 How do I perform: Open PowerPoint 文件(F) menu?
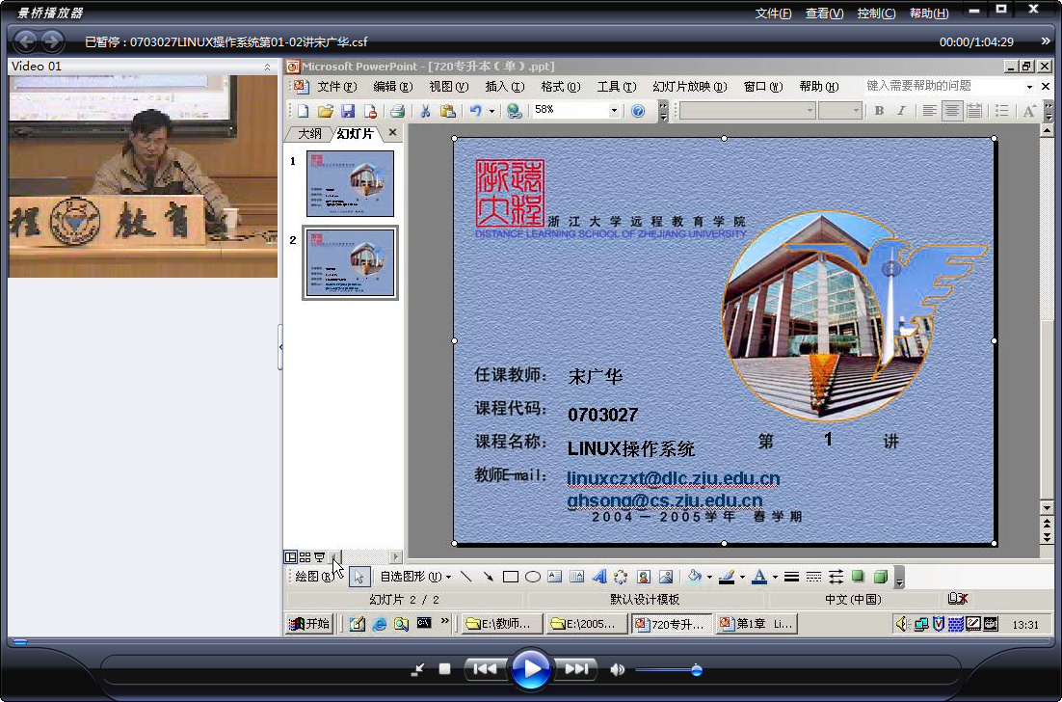click(336, 87)
